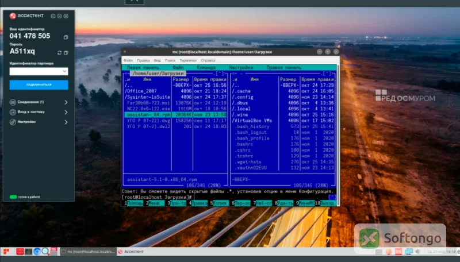
Task: Open the network icon in system tray
Action: point(408,252)
